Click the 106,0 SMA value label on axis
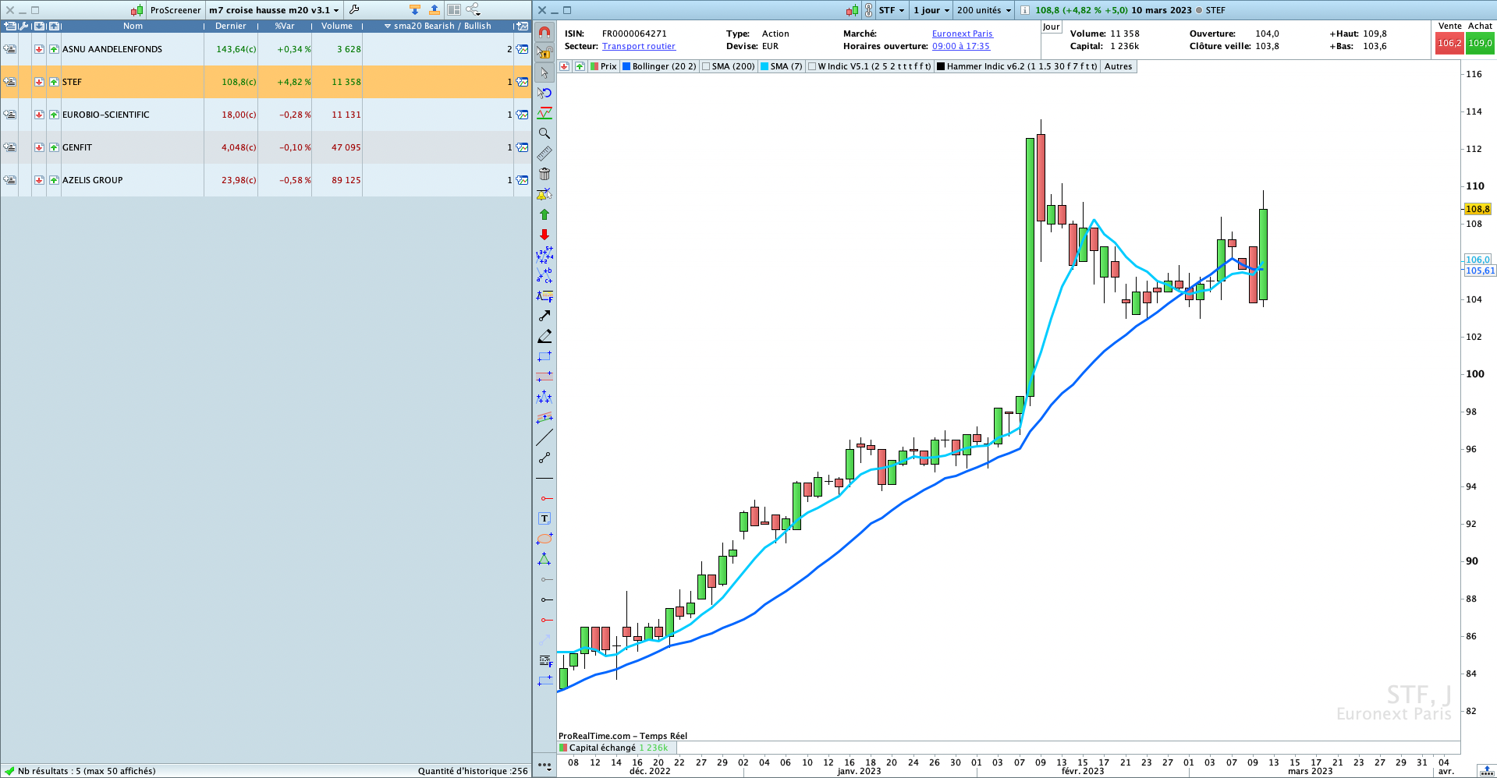The height and width of the screenshot is (778, 1497). pos(1477,260)
